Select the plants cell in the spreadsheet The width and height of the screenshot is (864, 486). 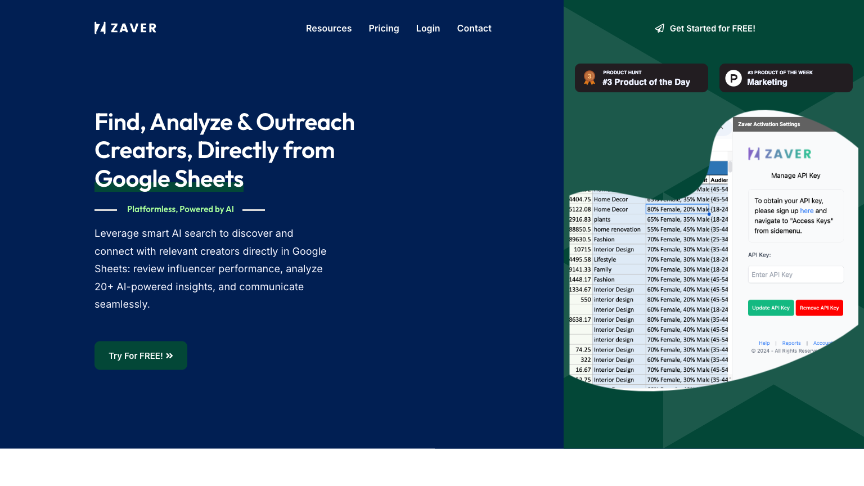[602, 219]
